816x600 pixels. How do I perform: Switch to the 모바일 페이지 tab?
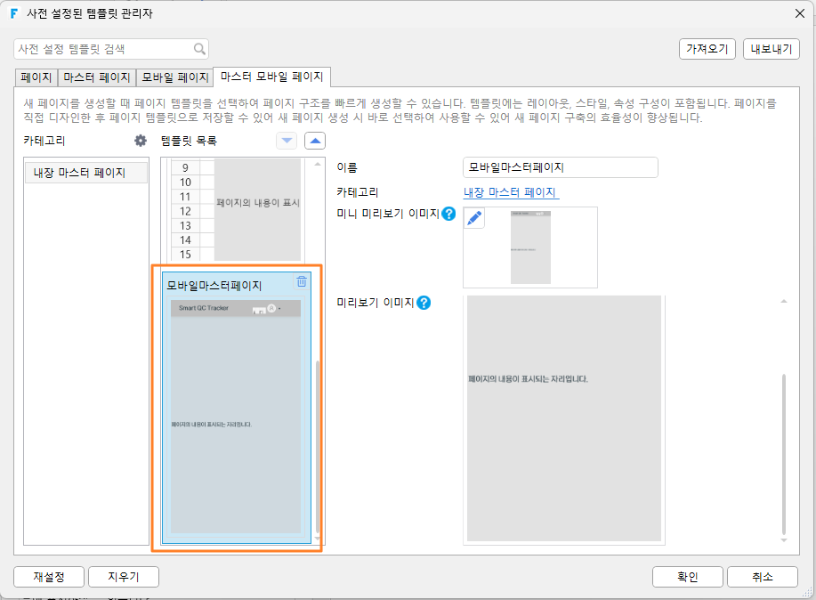tap(175, 77)
